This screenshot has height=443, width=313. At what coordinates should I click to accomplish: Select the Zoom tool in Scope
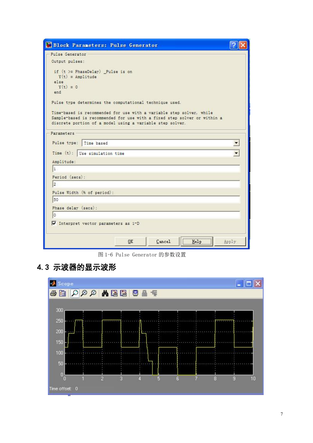[x=75, y=293]
